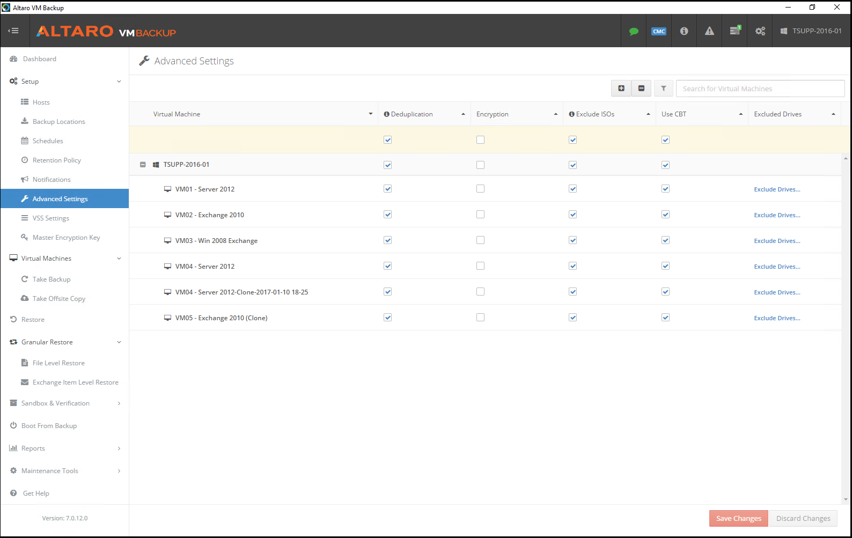
Task: Click the Master Encryption Key icon
Action: click(x=25, y=237)
